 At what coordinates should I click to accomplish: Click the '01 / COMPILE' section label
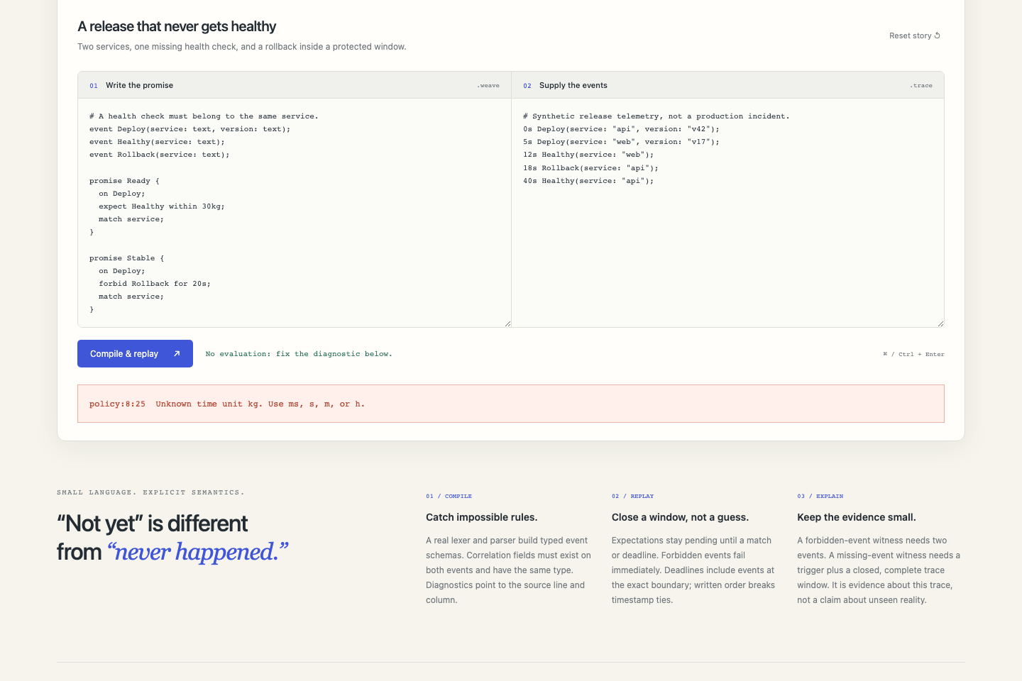(x=449, y=496)
